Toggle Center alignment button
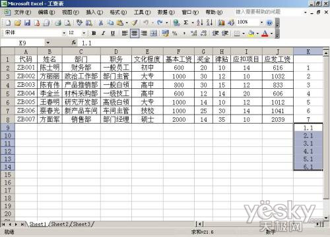The width and height of the screenshot is (330, 237). point(135,34)
